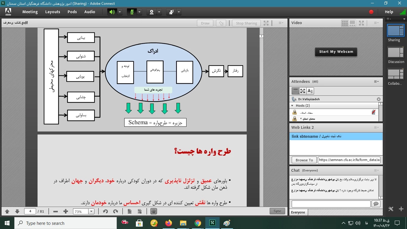The width and height of the screenshot is (407, 229).
Task: Switch Video pod to grid view
Action: (x=345, y=23)
